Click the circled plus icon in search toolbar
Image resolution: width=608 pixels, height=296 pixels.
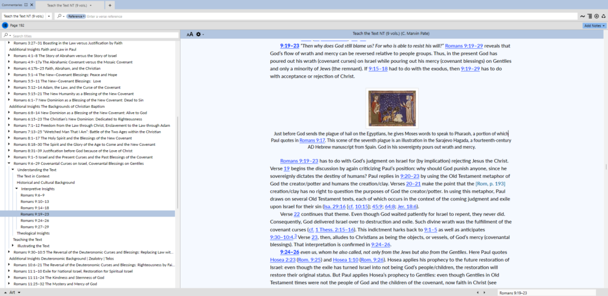point(596,16)
